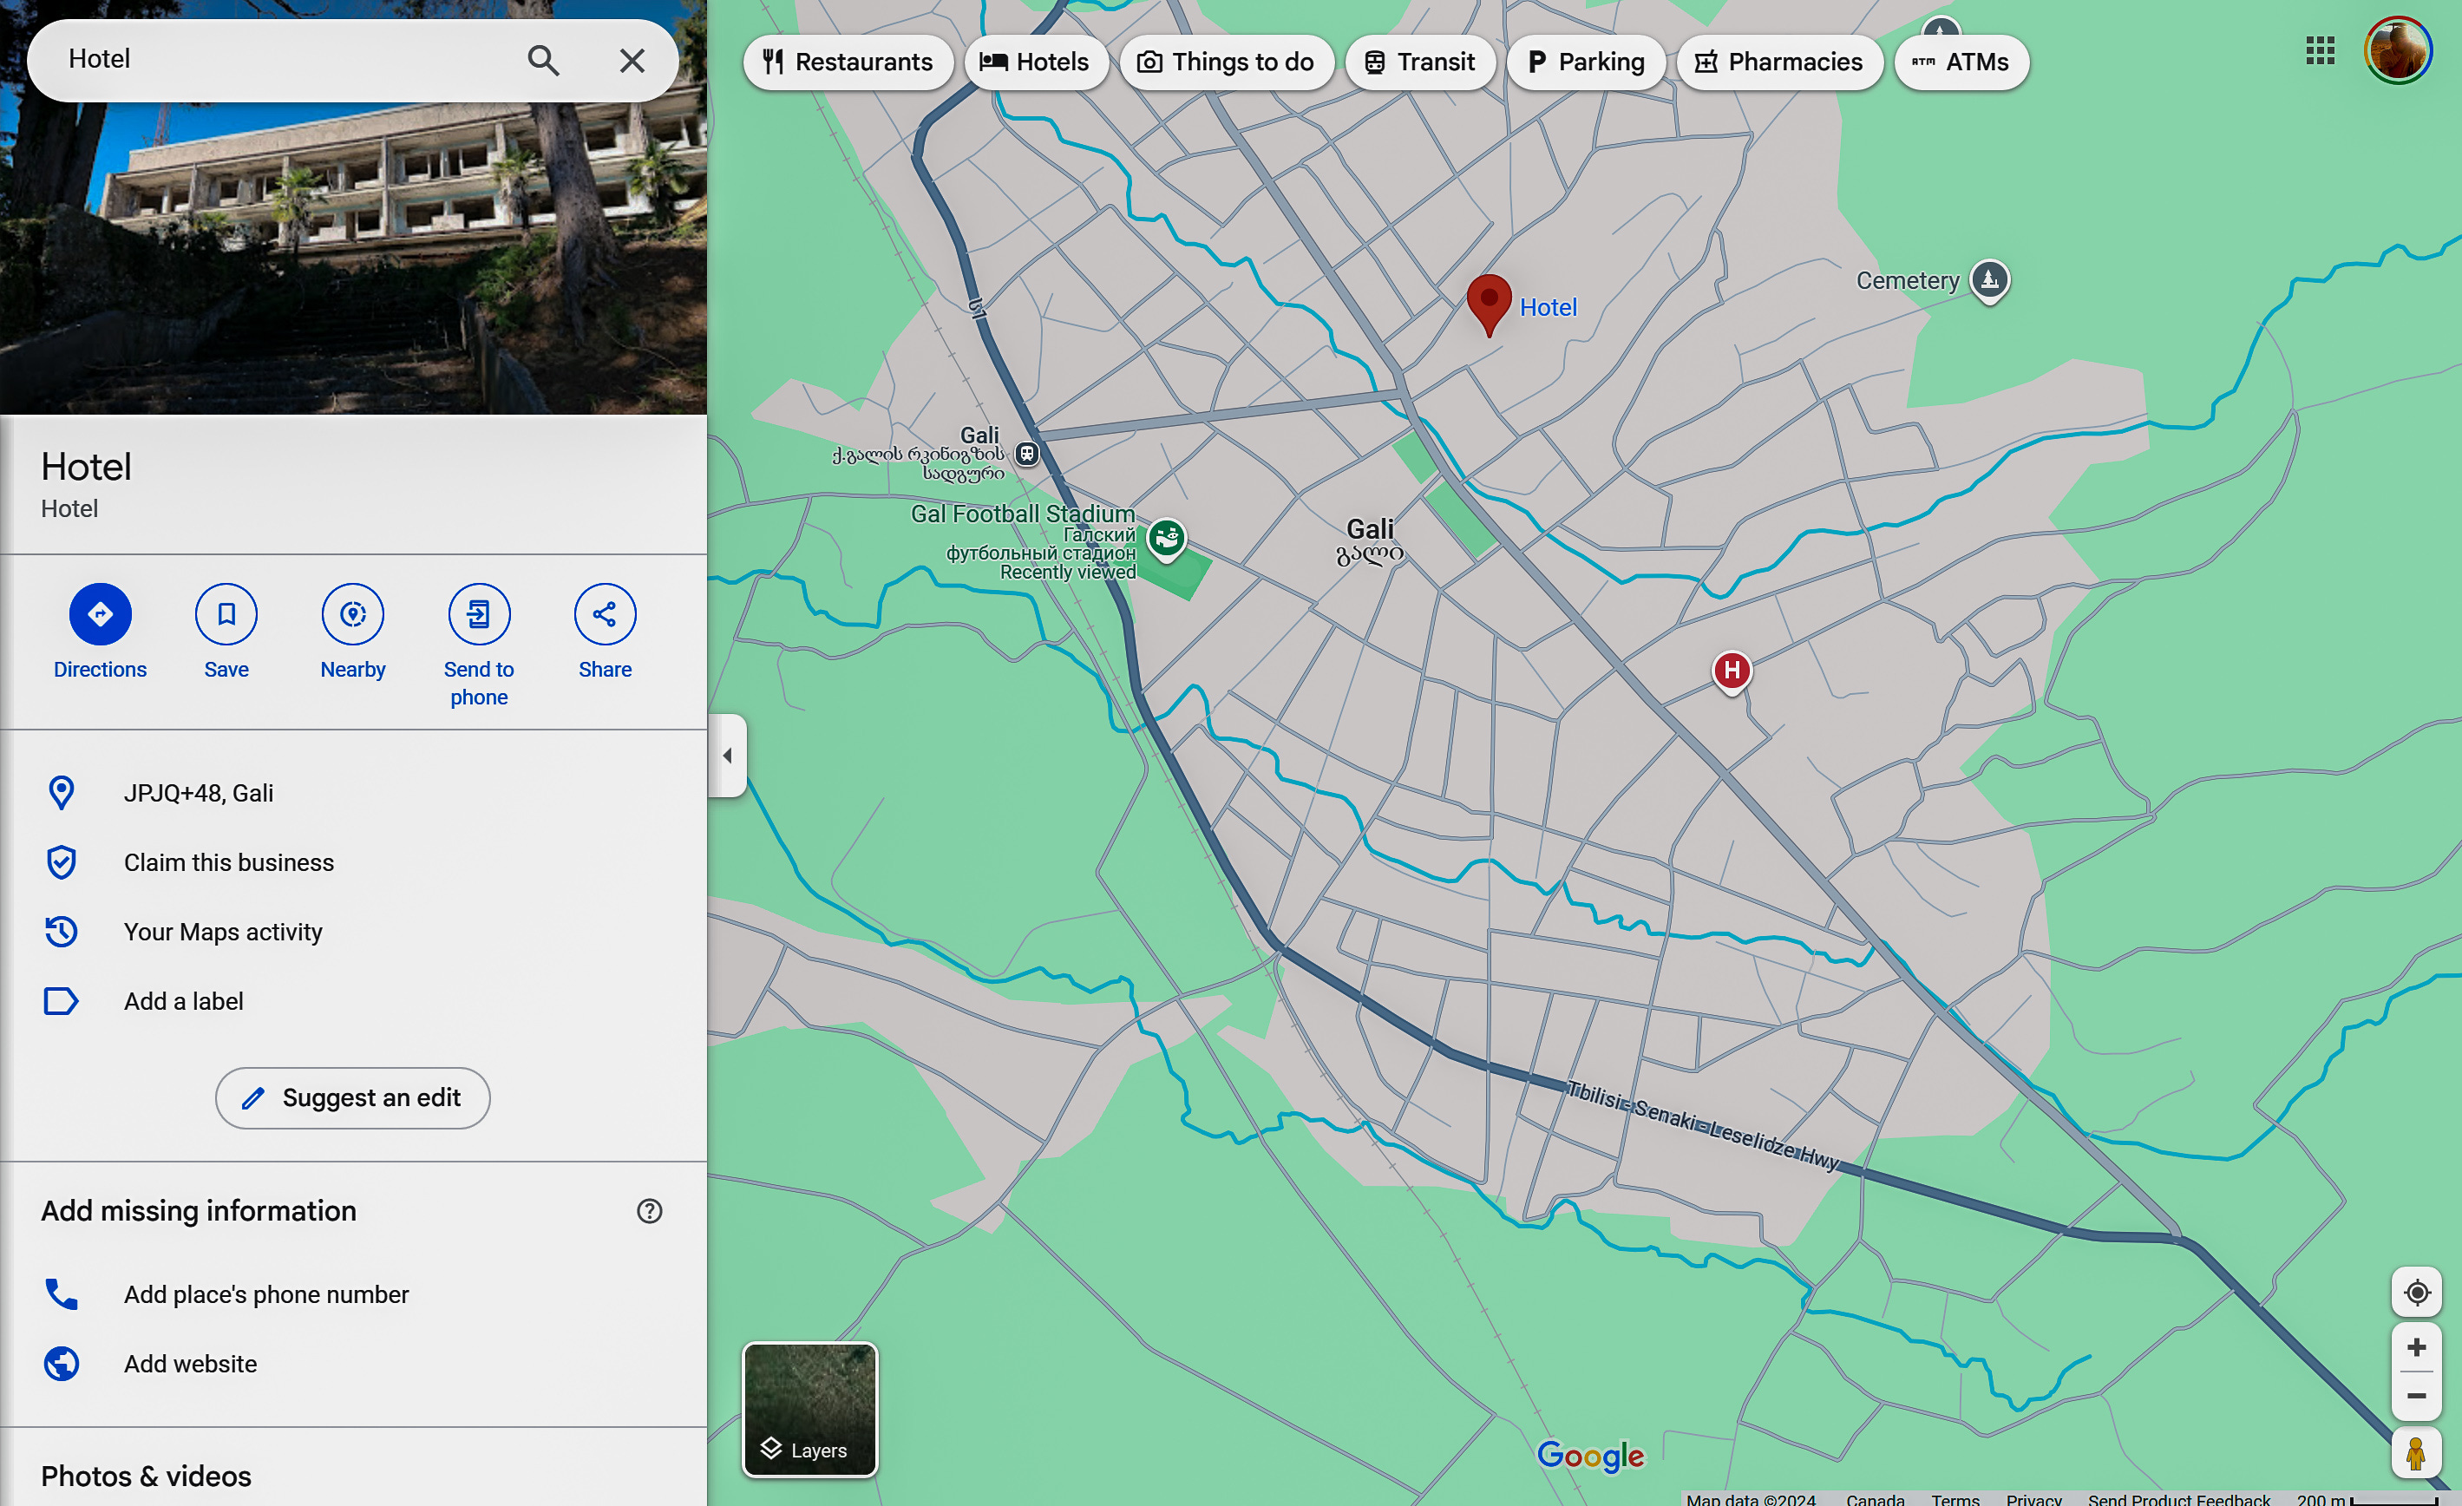
Task: Click the 200 m map scale
Action: (x=2366, y=1498)
